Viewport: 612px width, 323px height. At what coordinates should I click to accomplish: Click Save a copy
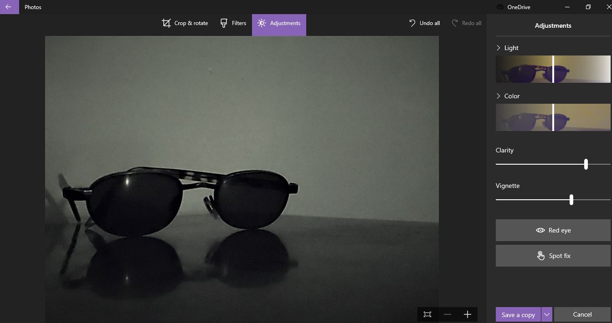point(518,315)
